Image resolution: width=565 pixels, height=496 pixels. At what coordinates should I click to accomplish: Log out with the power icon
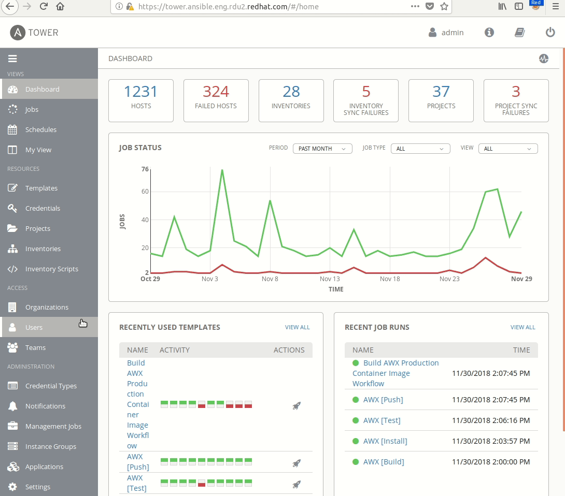550,33
